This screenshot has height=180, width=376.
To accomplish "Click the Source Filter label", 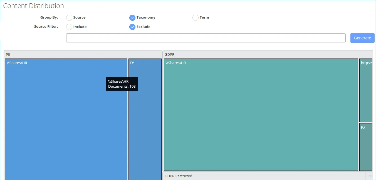I will [46, 27].
